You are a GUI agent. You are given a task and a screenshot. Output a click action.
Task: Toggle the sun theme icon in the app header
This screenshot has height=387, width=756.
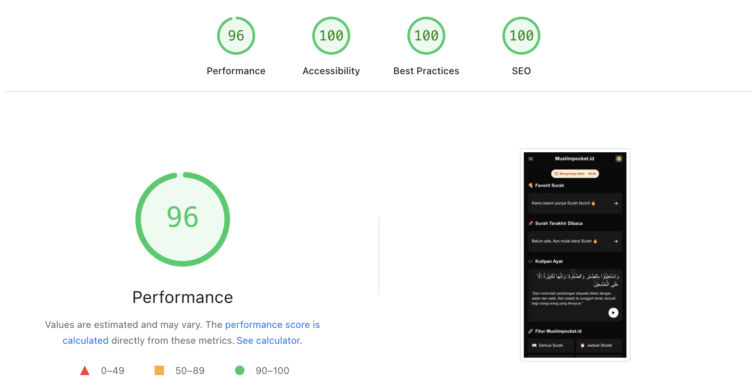pos(619,159)
